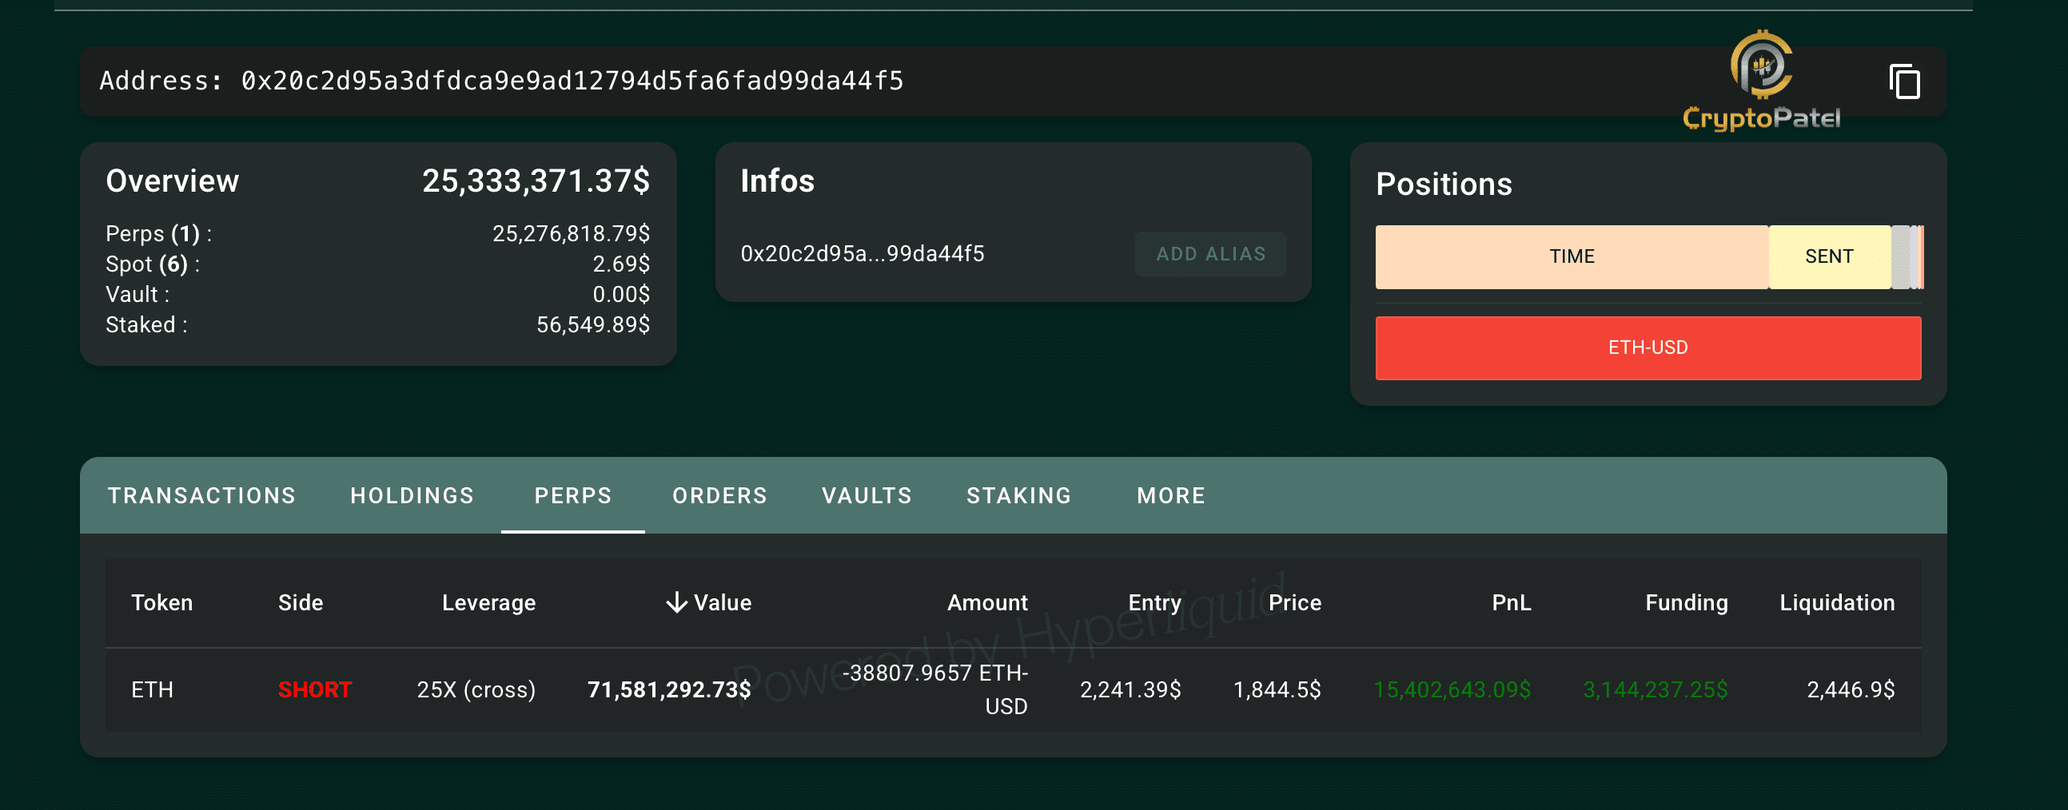
Task: Sort by the Side column header
Action: coord(301,602)
